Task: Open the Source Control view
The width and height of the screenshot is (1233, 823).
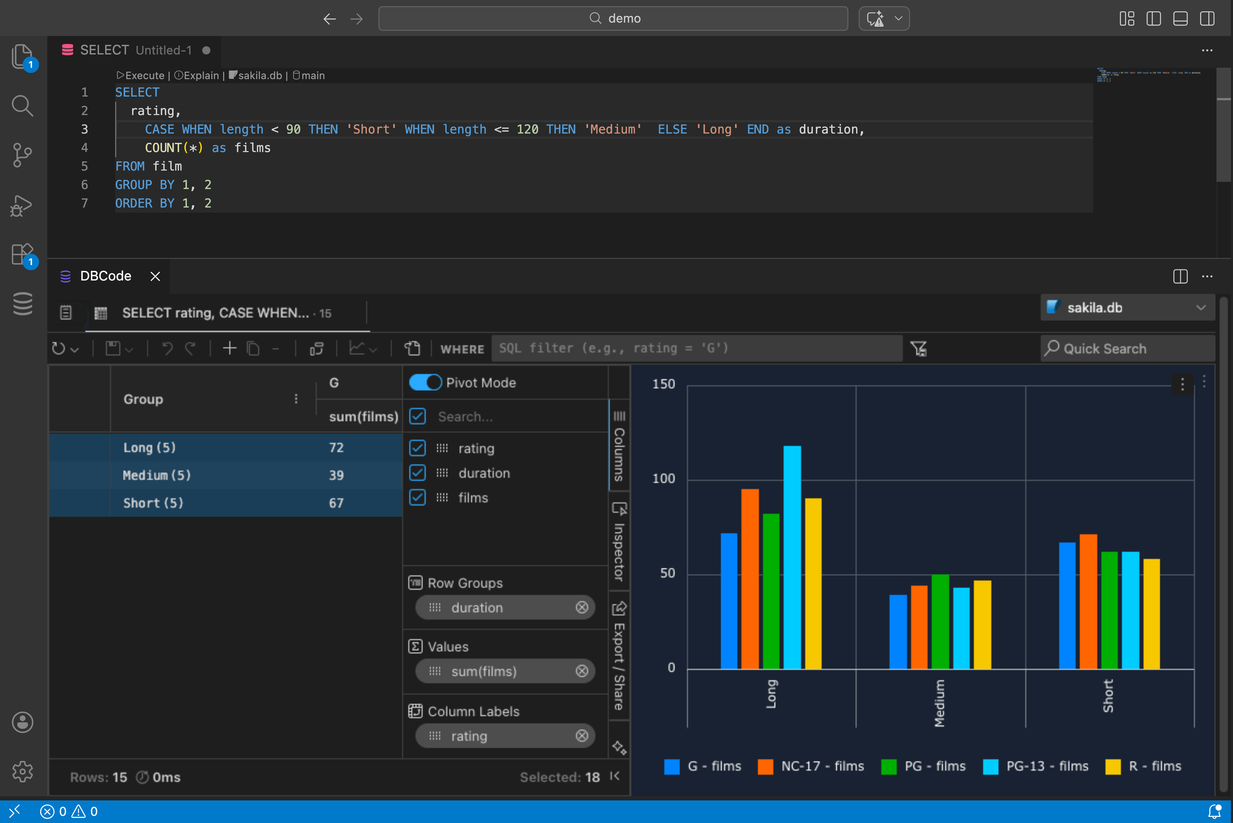Action: point(22,155)
